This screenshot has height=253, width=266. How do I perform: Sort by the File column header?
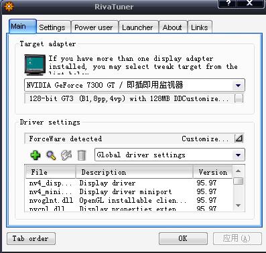click(x=51, y=172)
